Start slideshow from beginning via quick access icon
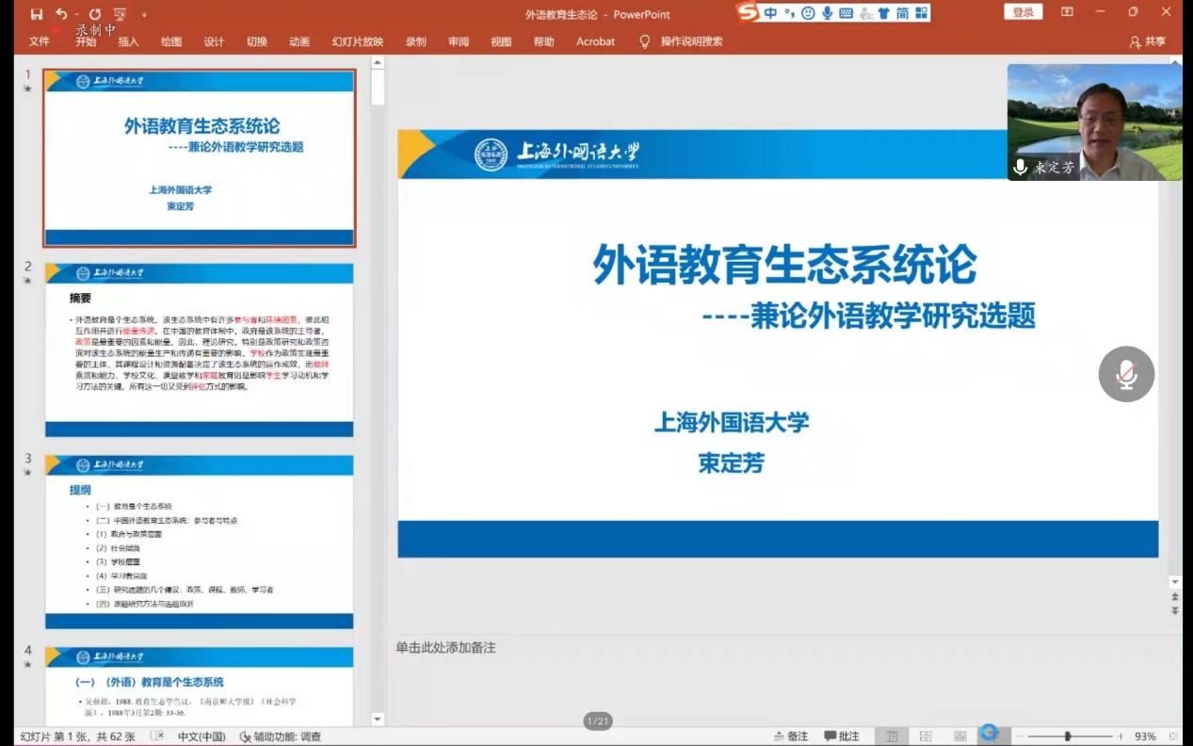The image size is (1193, 746). [120, 14]
